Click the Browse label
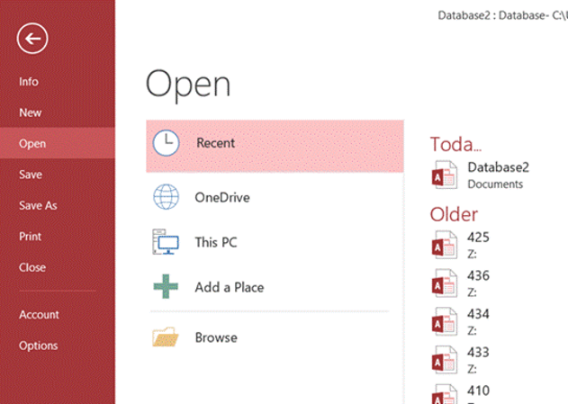The height and width of the screenshot is (404, 568). point(216,337)
